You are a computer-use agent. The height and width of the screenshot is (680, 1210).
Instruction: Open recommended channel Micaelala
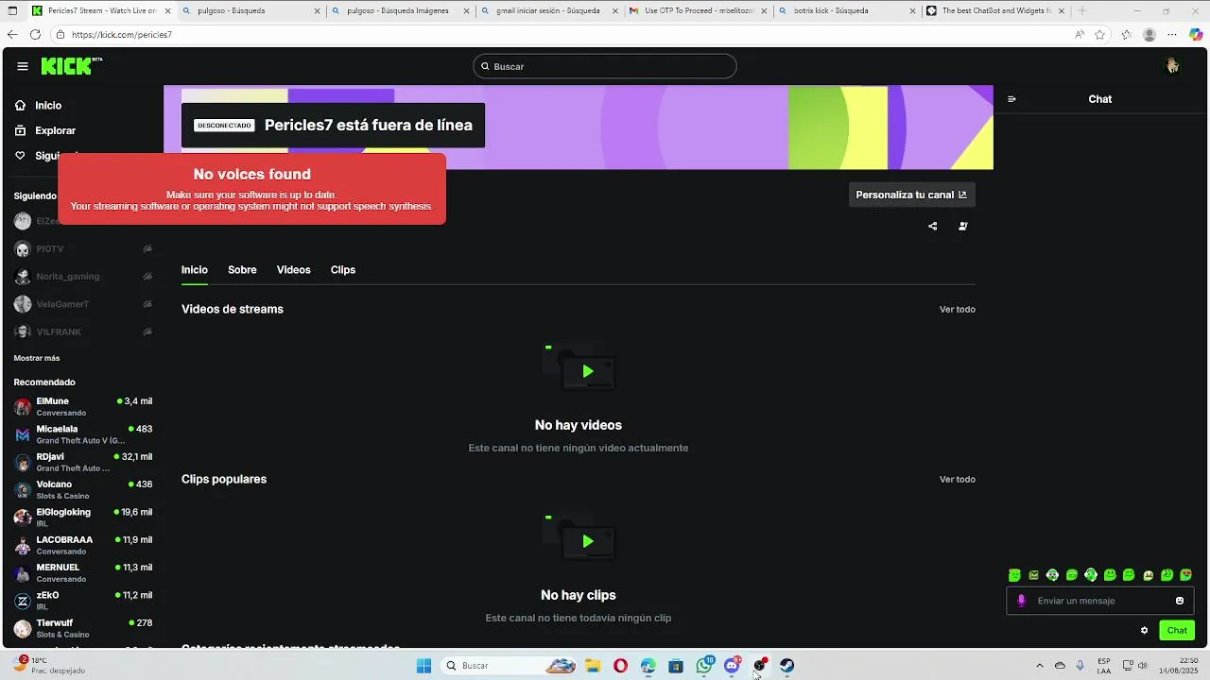pos(83,434)
